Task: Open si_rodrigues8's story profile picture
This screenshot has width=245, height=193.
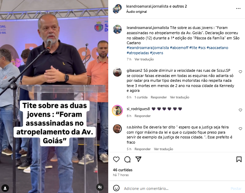Action: tap(118, 110)
